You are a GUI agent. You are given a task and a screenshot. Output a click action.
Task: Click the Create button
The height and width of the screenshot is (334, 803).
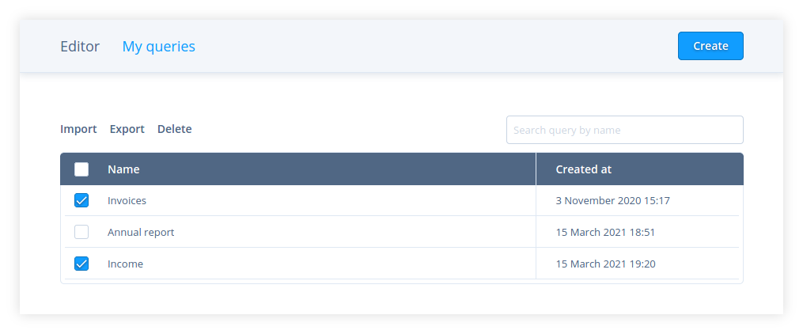coord(710,46)
